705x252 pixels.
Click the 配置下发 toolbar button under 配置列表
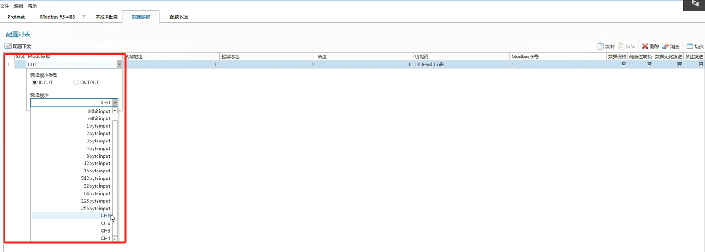18,46
